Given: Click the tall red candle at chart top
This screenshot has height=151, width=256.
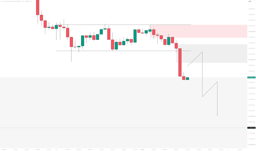Looking at the screenshot, I should point(38,7).
